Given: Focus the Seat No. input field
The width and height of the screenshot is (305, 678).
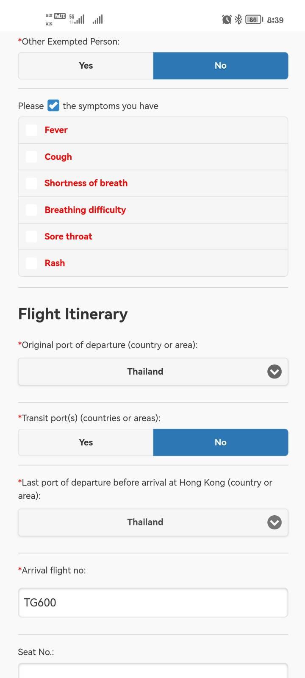Looking at the screenshot, I should coord(153,671).
